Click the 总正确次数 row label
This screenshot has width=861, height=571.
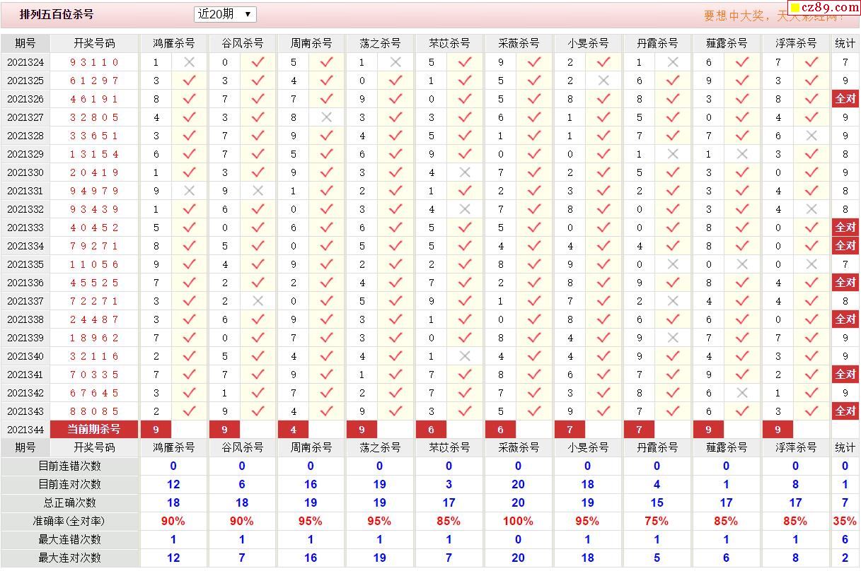[x=70, y=503]
